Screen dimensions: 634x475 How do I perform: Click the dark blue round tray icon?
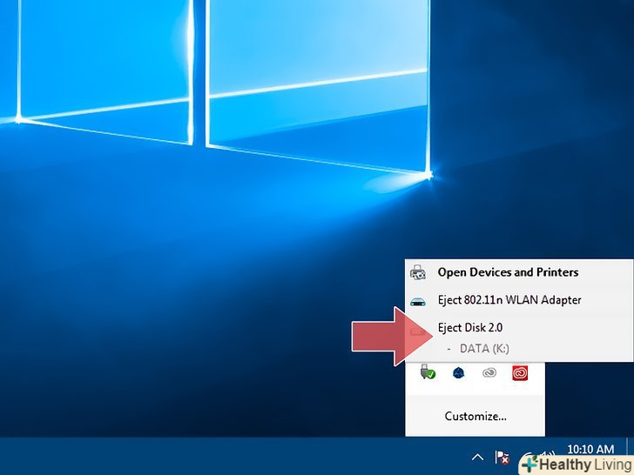click(458, 373)
